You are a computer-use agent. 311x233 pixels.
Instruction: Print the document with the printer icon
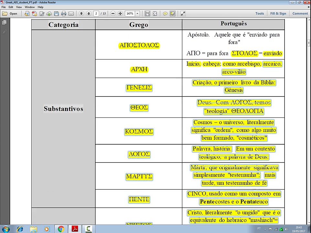64,14
